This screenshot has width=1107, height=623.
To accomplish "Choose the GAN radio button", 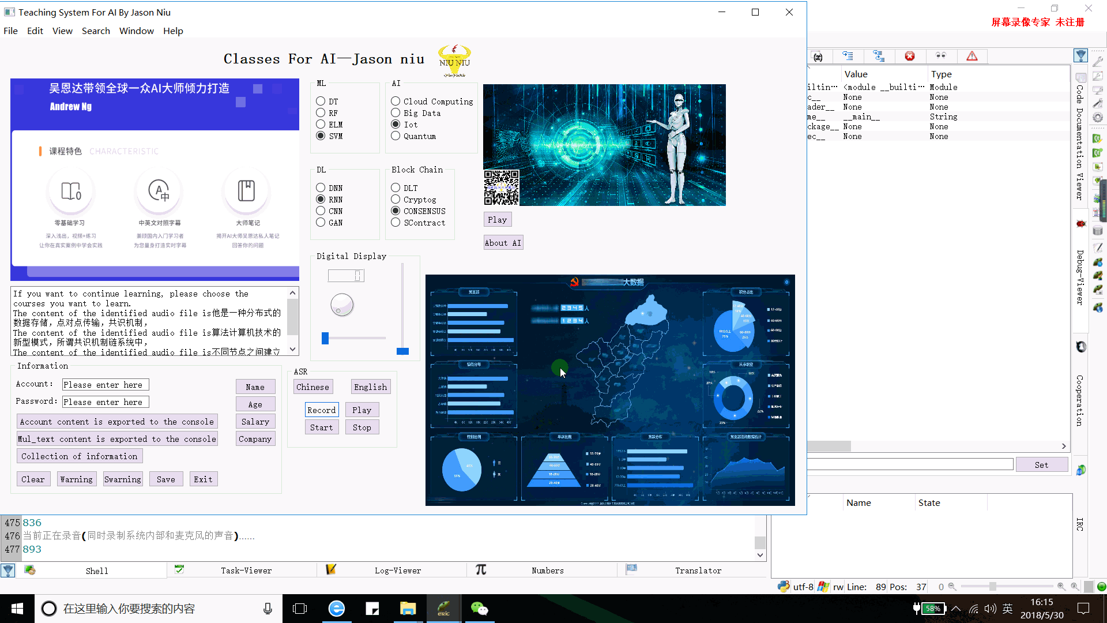I will tap(321, 223).
